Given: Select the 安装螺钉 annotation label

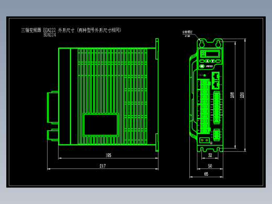Looking at the screenshot, I should tap(187, 32).
